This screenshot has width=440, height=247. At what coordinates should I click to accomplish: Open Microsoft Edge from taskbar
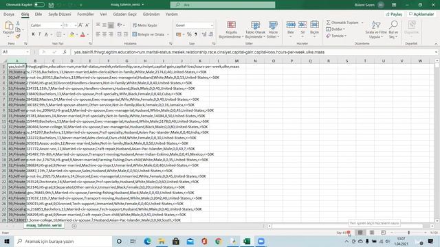coord(147,241)
